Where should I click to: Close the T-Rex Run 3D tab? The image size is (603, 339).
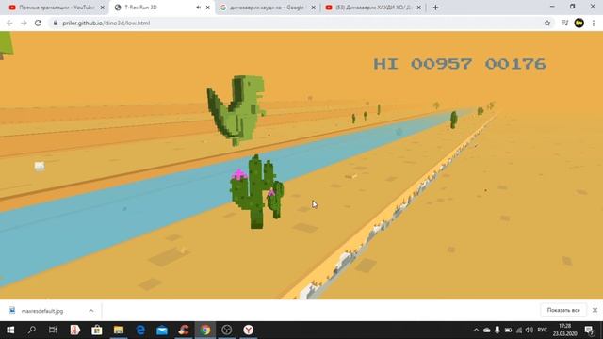(208, 8)
